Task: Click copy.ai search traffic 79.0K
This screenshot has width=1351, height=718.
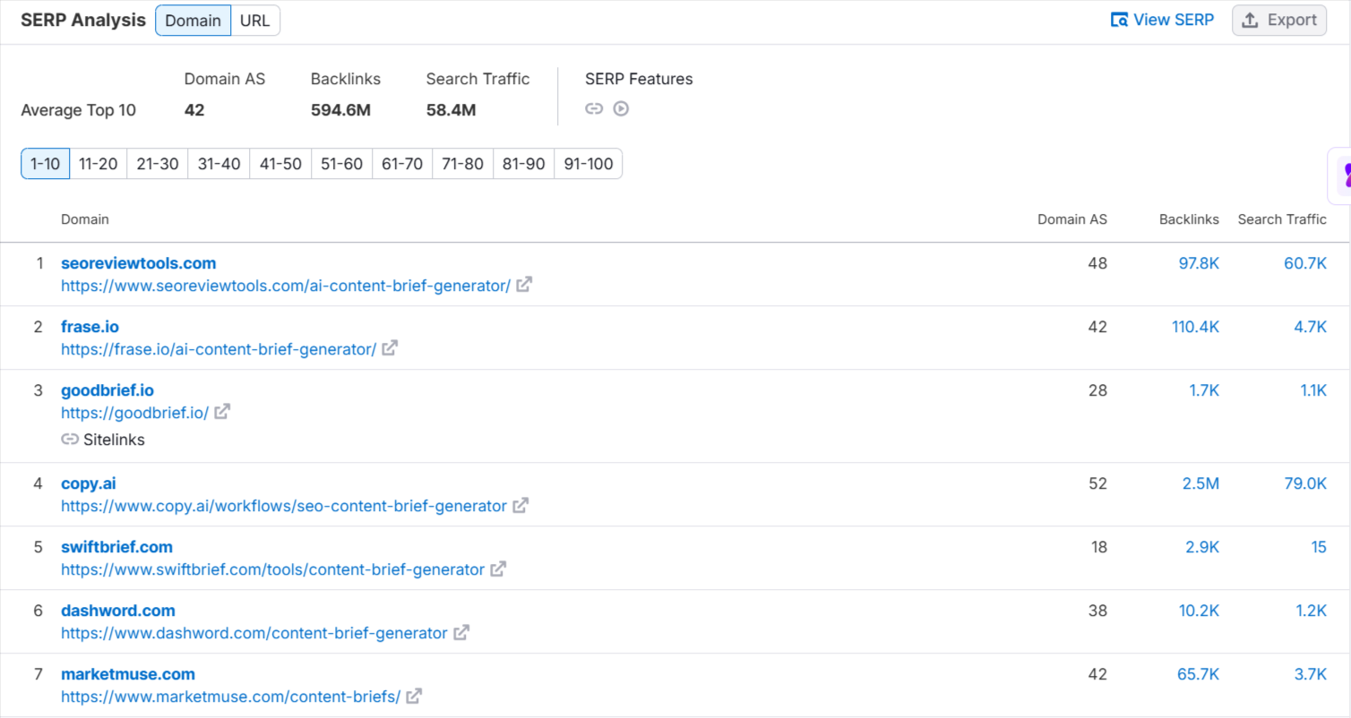Action: [x=1305, y=483]
